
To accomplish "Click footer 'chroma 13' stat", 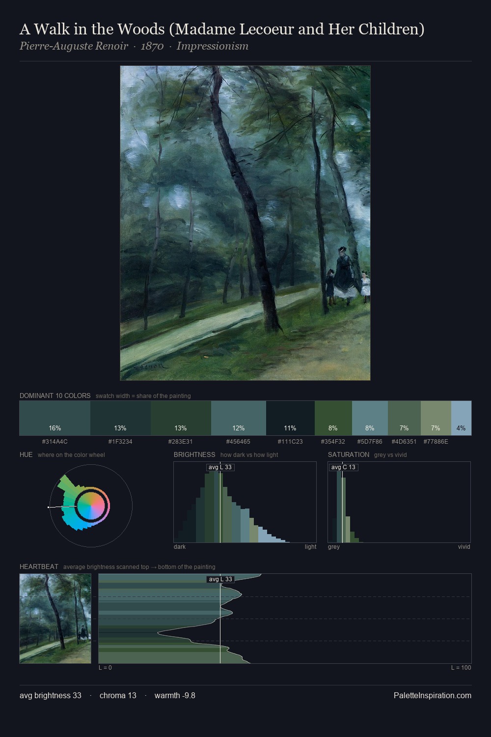I will coord(118,695).
